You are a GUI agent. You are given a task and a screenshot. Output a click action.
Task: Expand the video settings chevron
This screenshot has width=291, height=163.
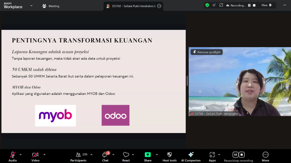(x=44, y=155)
